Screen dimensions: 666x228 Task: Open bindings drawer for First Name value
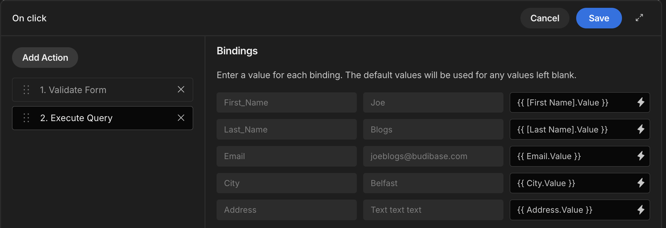point(641,103)
